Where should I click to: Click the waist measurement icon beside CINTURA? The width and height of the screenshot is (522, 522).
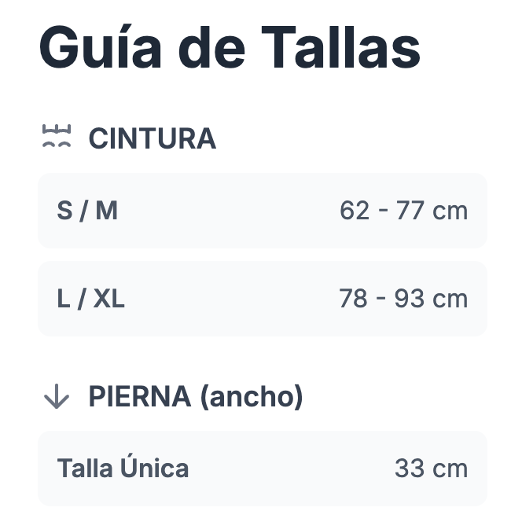[56, 138]
